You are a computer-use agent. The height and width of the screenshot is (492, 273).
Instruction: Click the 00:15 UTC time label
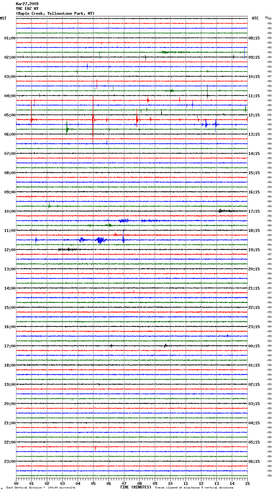click(254, 346)
